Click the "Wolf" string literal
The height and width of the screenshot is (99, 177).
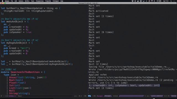(24, 48)
